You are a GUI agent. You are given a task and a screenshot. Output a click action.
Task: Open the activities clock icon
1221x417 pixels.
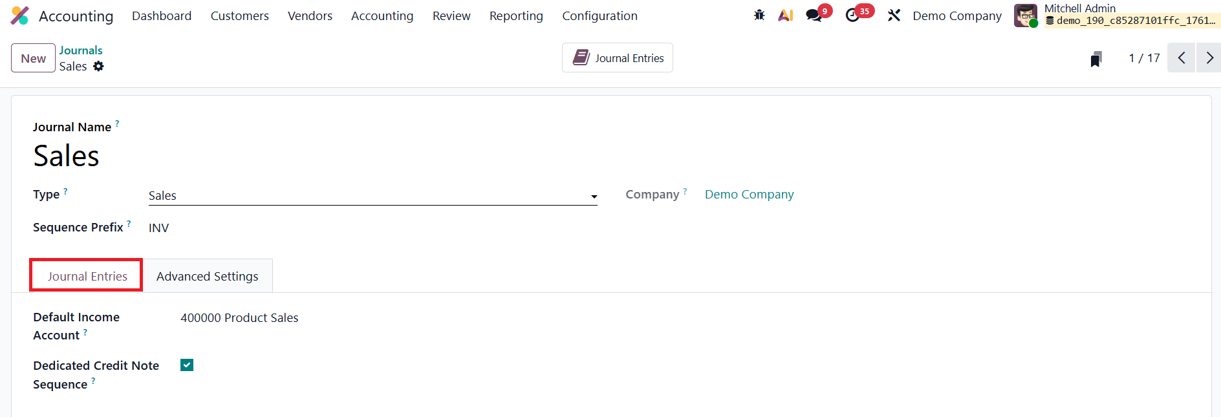point(852,16)
